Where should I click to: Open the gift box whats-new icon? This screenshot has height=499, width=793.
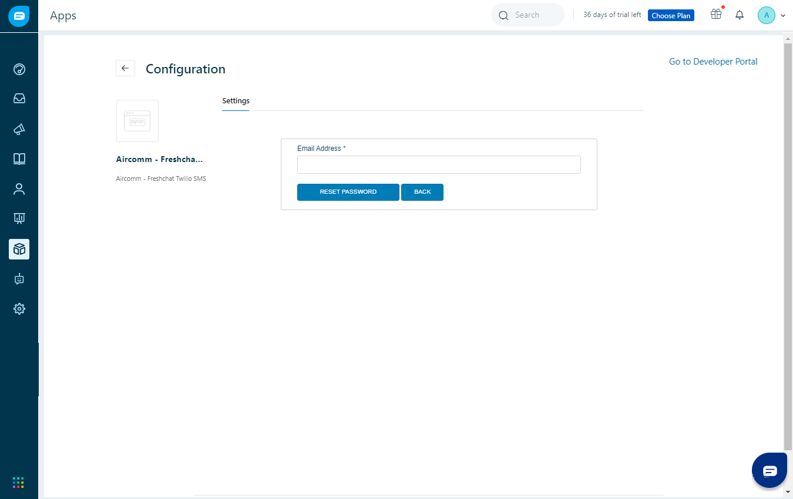tap(716, 15)
